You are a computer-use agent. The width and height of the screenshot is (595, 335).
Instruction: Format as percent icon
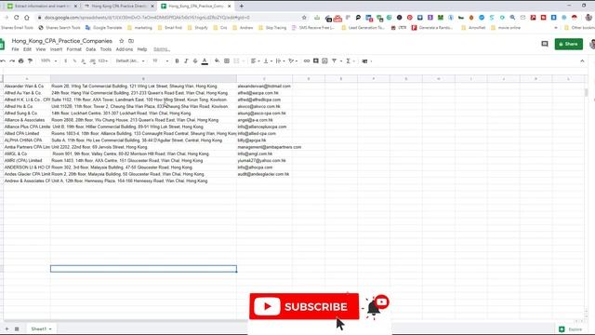pyautogui.click(x=74, y=61)
